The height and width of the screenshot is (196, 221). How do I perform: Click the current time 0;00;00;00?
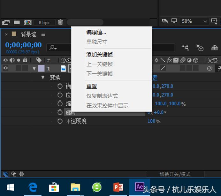23,45
